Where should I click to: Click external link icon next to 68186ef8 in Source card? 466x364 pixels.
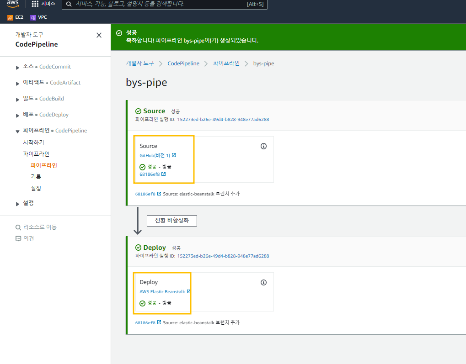(163, 174)
